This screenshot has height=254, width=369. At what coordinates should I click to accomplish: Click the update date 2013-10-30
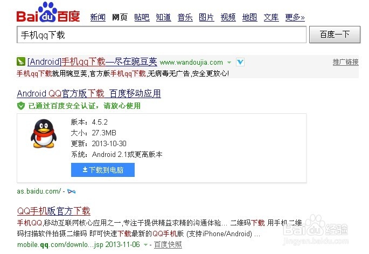[109, 144]
